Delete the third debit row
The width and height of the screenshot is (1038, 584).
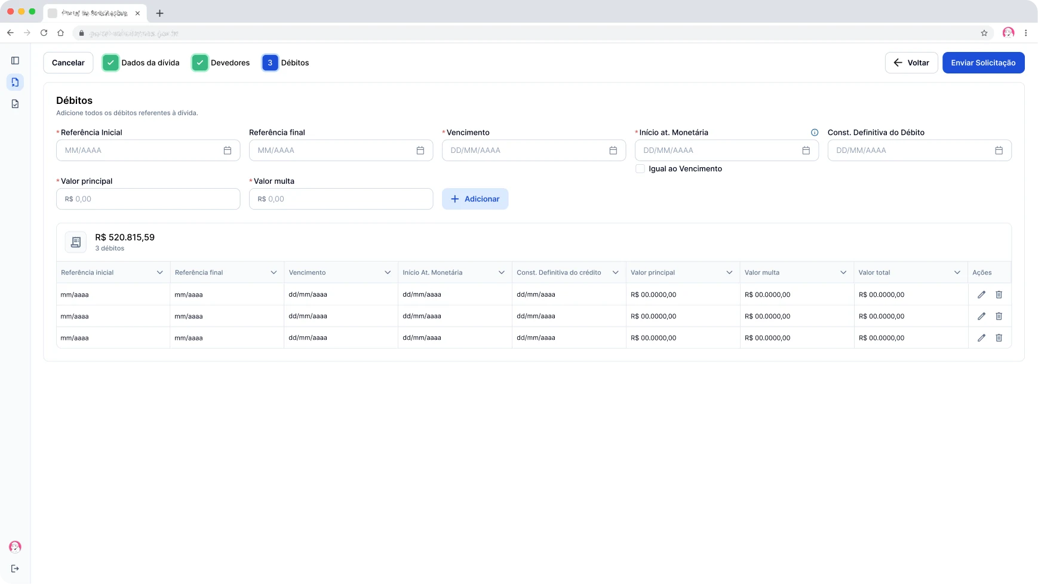pos(999,338)
